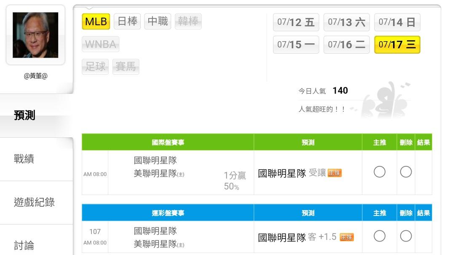Pick the 07/16 二 date button

(x=346, y=45)
